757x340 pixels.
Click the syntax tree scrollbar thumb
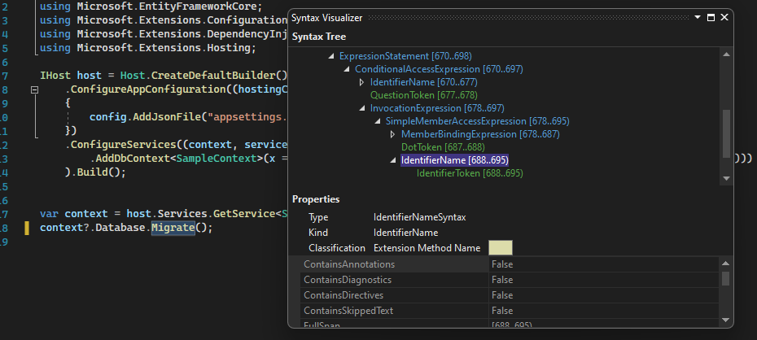[726, 133]
